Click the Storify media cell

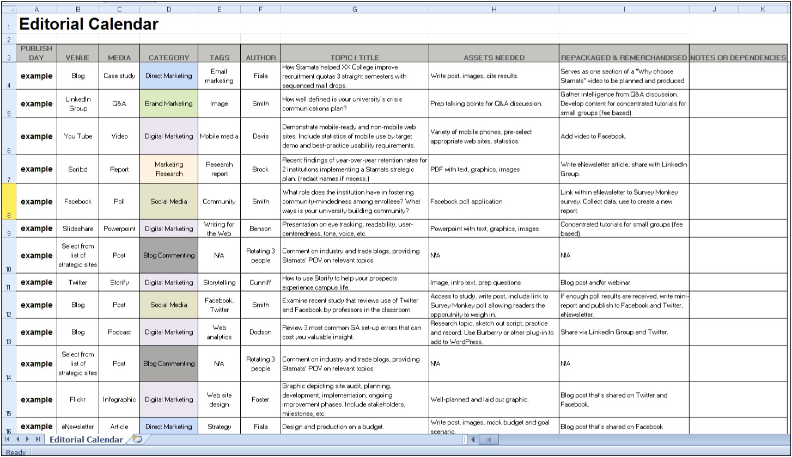point(119,282)
